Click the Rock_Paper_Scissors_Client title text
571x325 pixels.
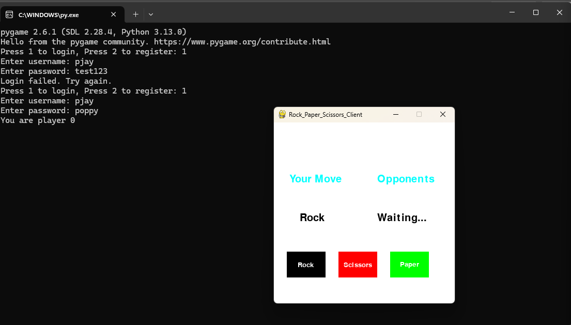tap(326, 114)
